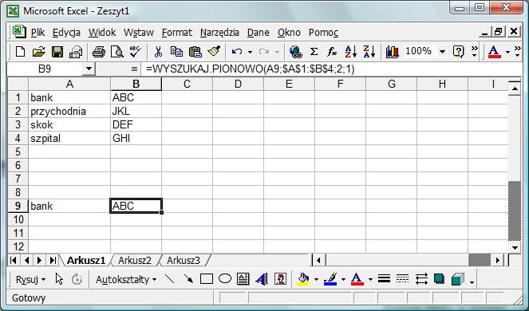Insert Clip Art from the drawing toolbar
The image size is (529, 311).
[280, 279]
